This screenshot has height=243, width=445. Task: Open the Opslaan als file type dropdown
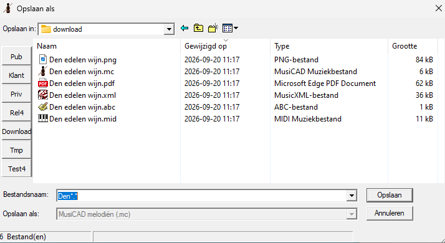pyautogui.click(x=352, y=214)
